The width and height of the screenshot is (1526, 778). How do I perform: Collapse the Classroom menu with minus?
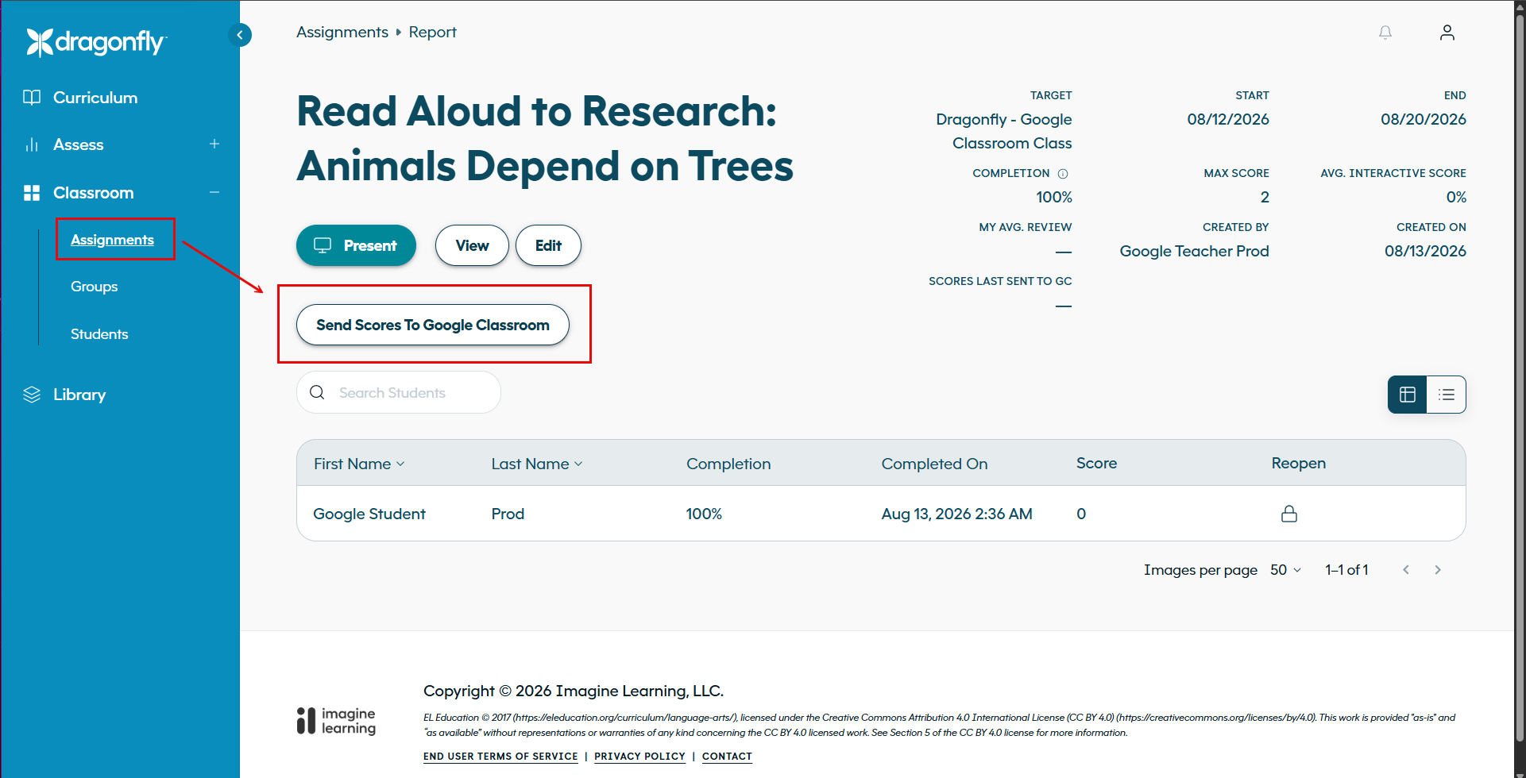click(x=214, y=192)
